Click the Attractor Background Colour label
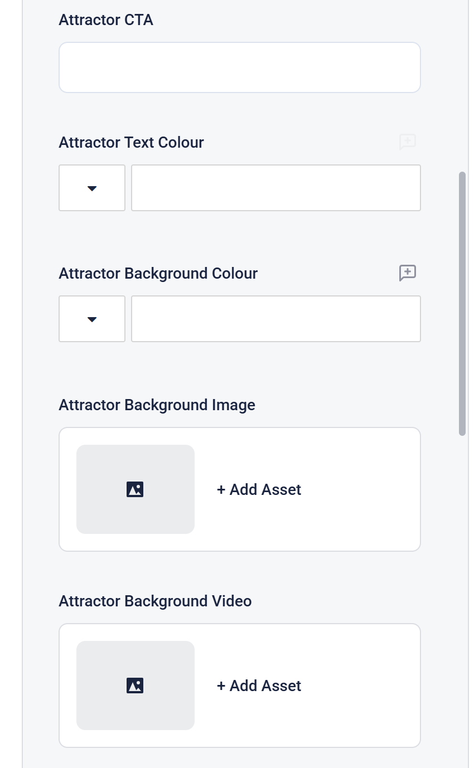474x768 pixels. [158, 274]
